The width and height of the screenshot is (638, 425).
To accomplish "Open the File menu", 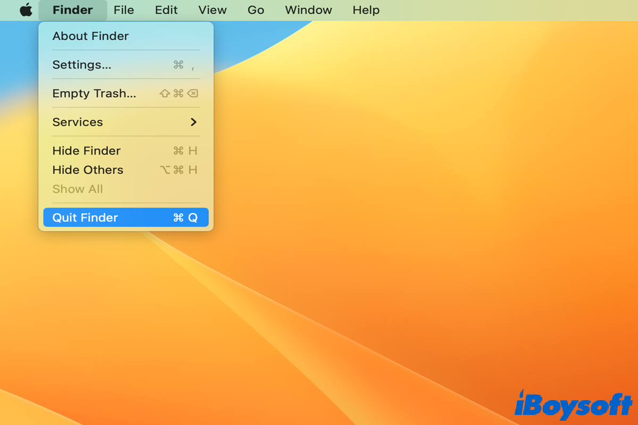I will 124,10.
